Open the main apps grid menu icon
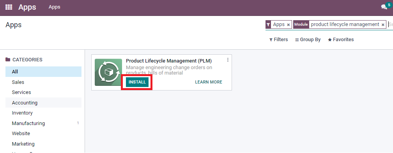The width and height of the screenshot is (393, 153). pos(9,7)
